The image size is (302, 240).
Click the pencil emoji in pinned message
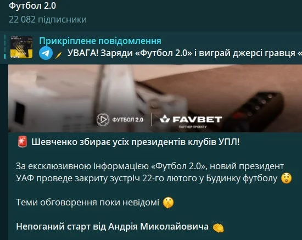coord(58,55)
